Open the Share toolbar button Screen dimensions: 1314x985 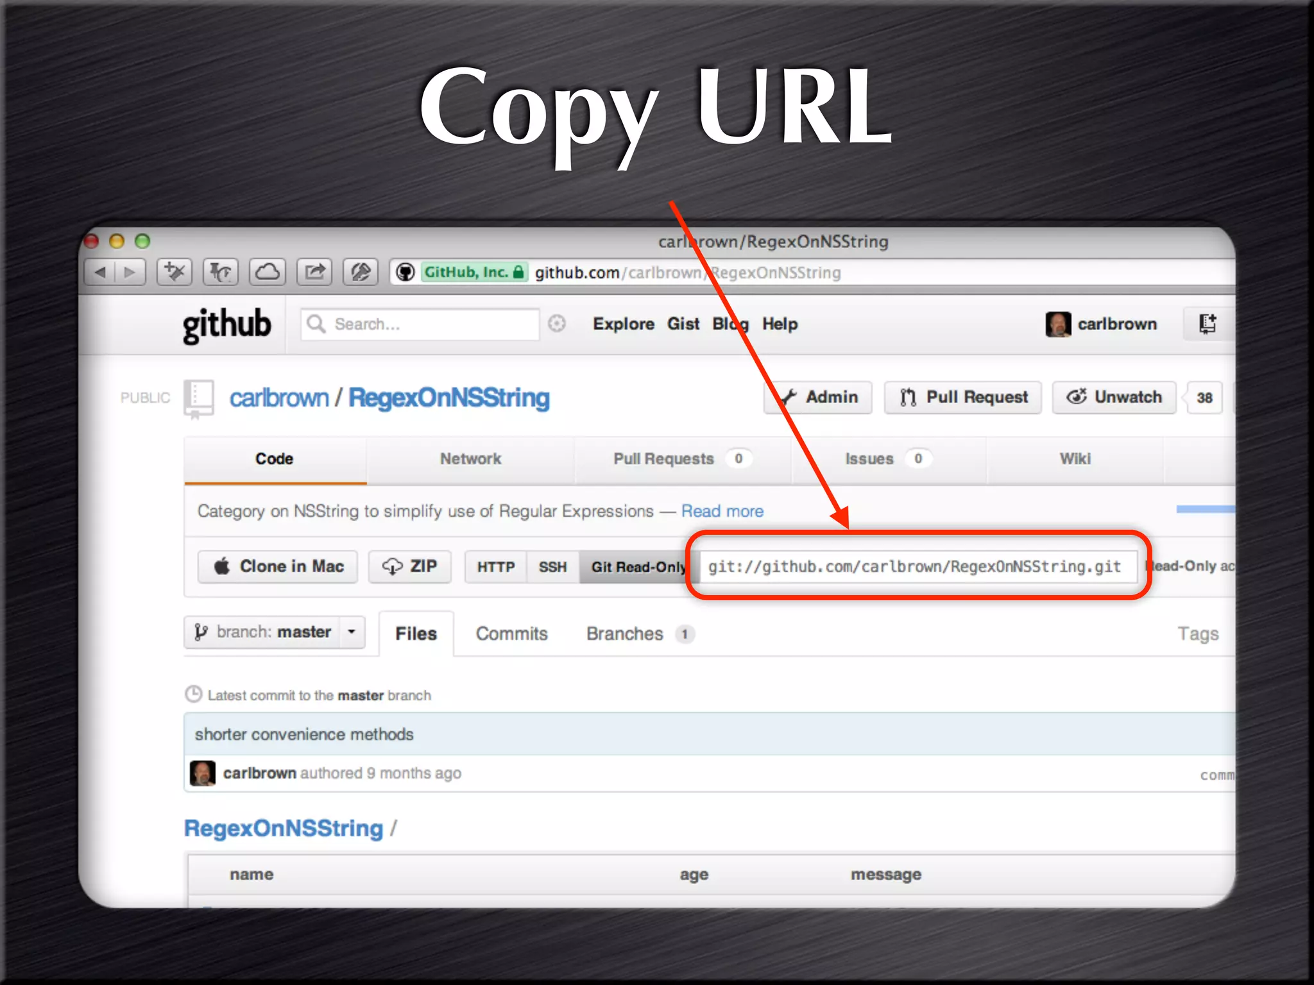coord(314,273)
